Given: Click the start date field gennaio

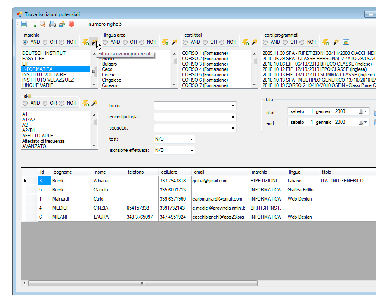Looking at the screenshot, I should click(x=324, y=111).
